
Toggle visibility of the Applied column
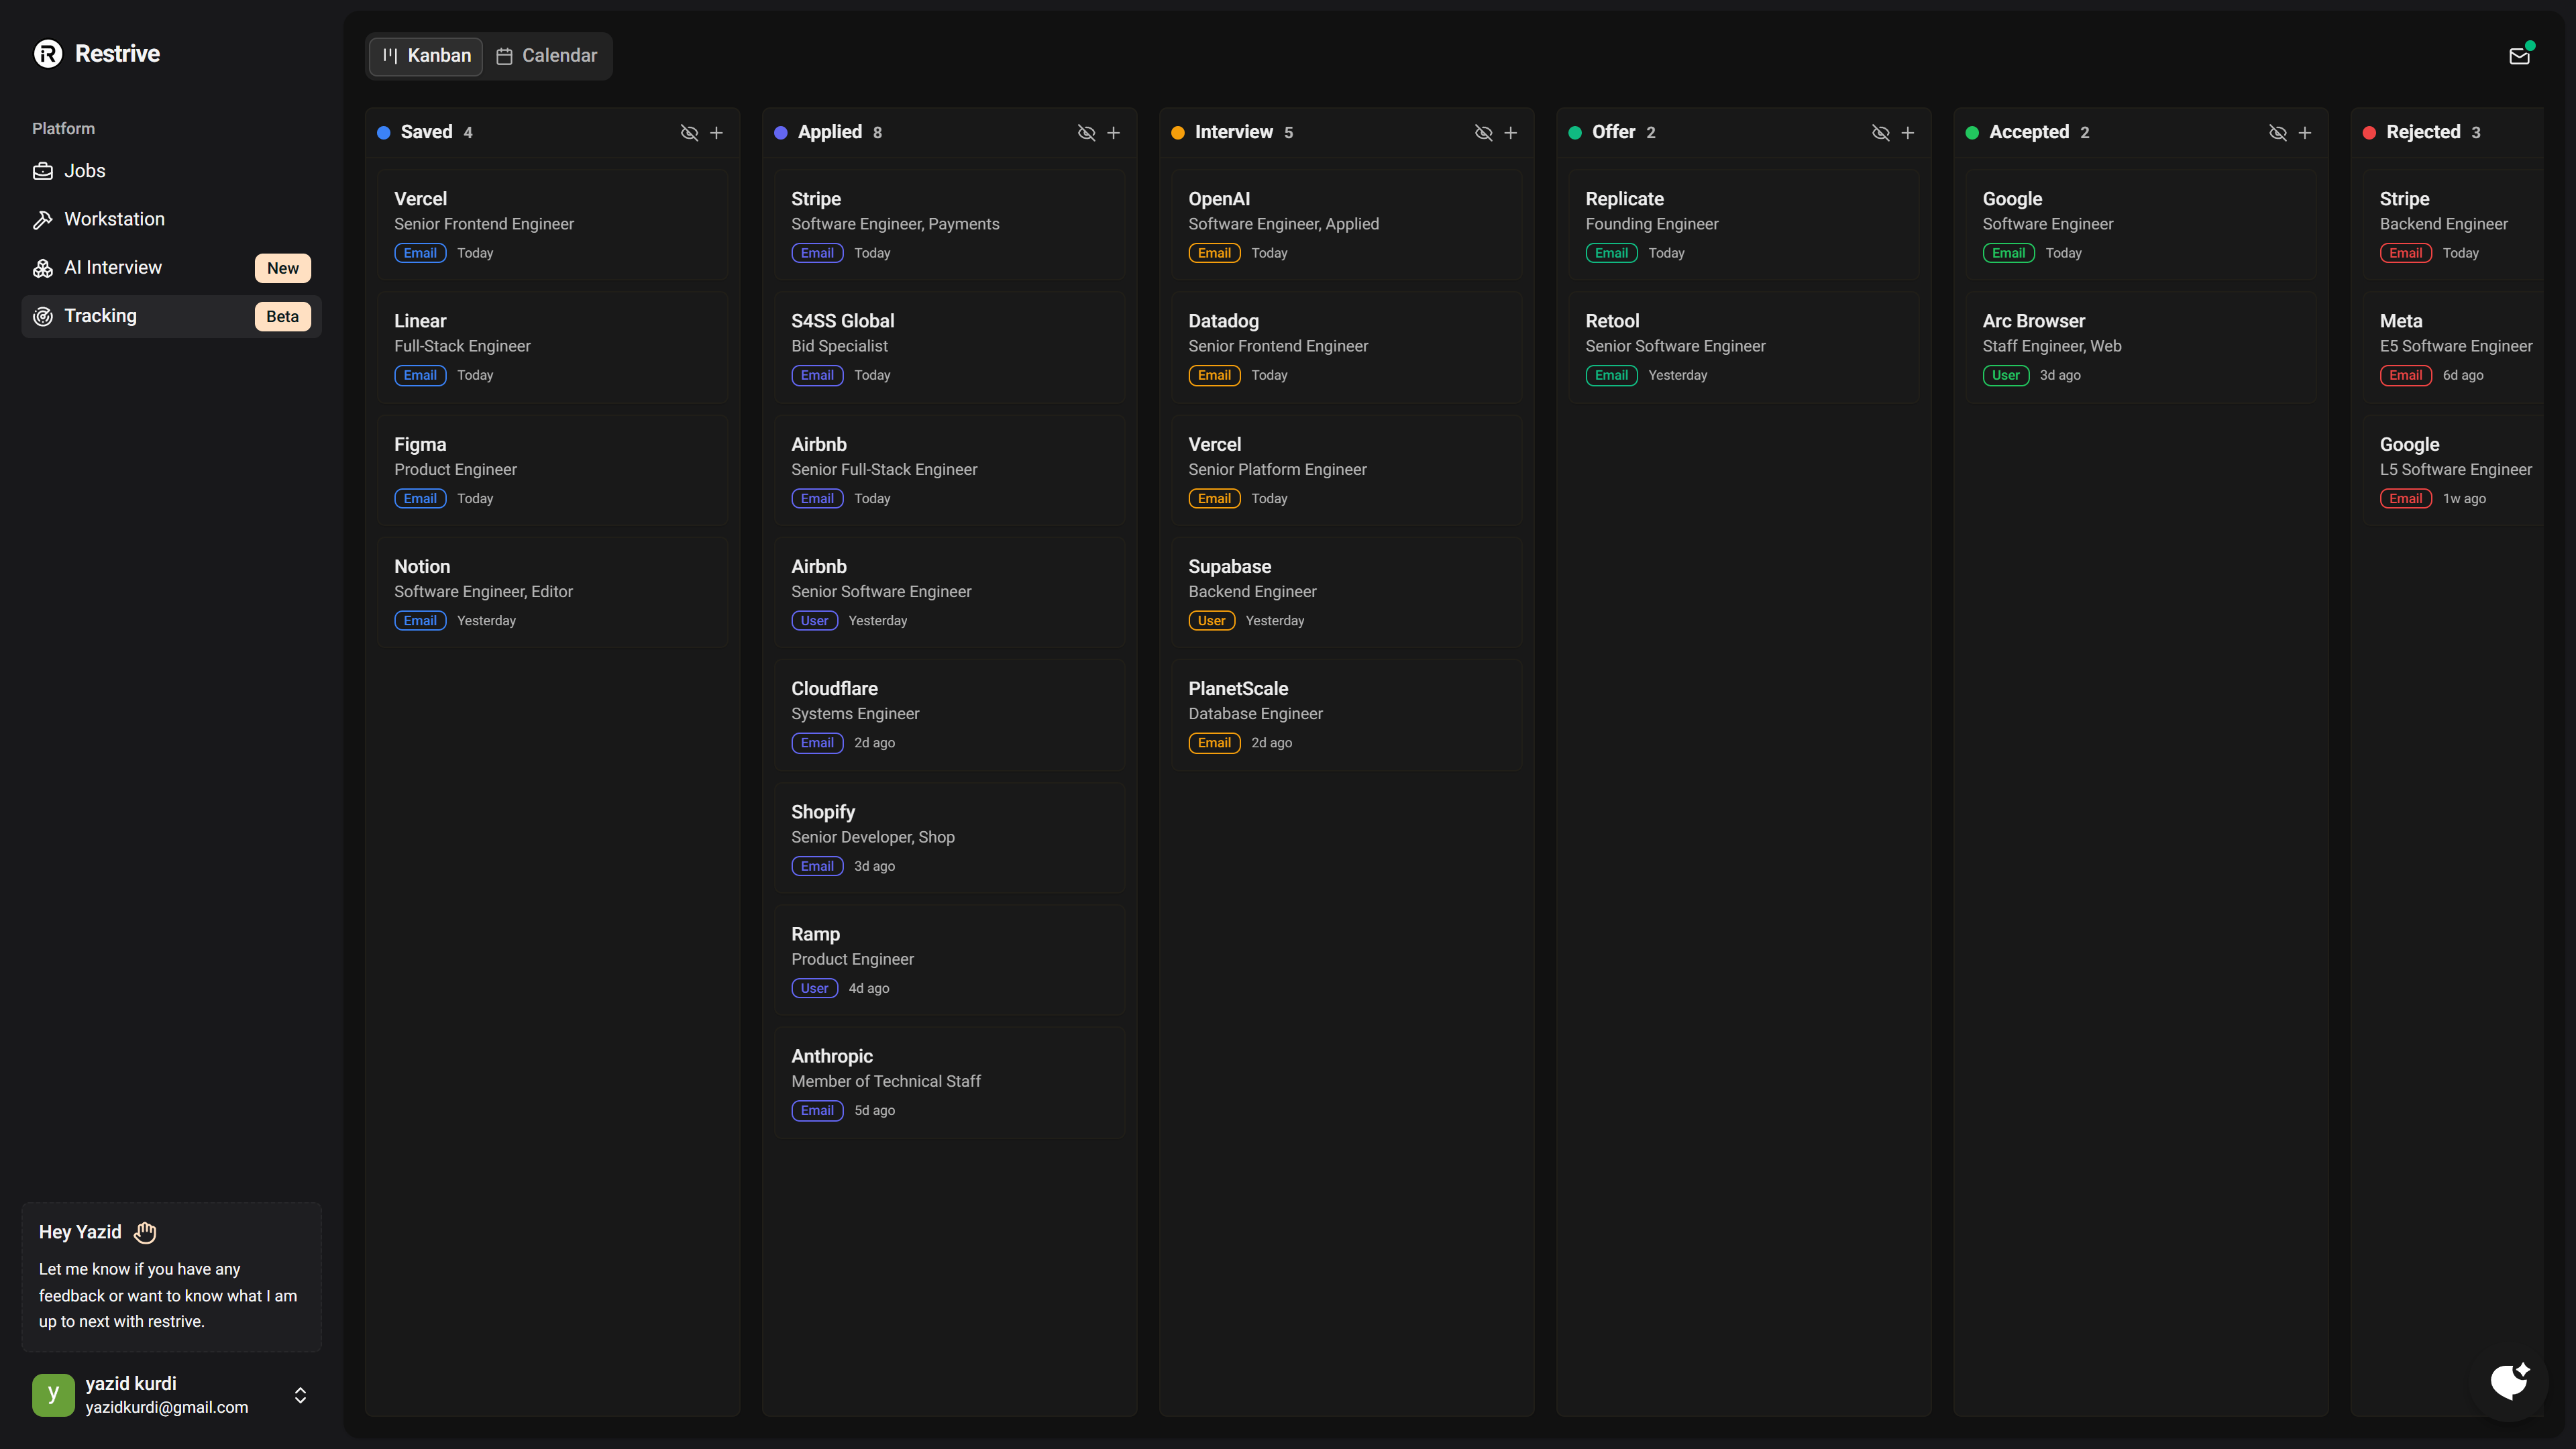(1086, 132)
